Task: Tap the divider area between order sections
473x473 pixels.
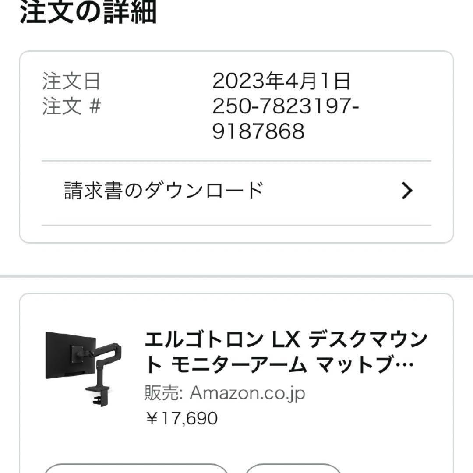Action: [236, 275]
